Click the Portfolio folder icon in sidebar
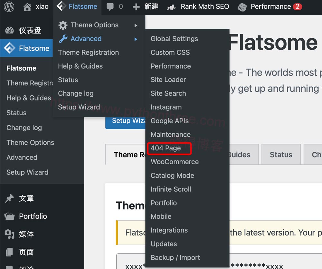 9,216
